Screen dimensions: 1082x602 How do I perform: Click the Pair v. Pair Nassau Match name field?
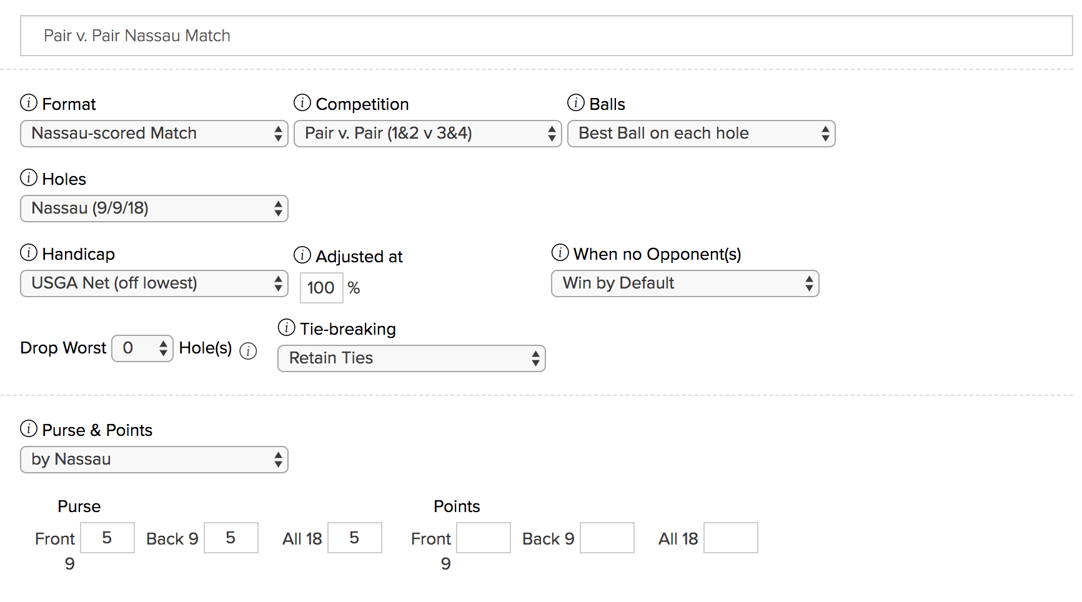point(546,36)
